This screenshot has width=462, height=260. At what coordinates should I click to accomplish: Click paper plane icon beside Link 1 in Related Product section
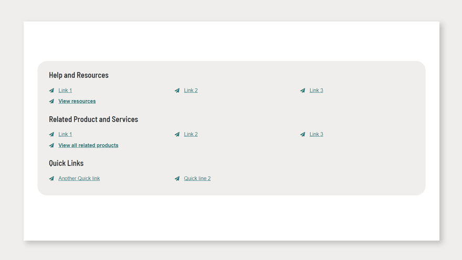click(x=51, y=135)
